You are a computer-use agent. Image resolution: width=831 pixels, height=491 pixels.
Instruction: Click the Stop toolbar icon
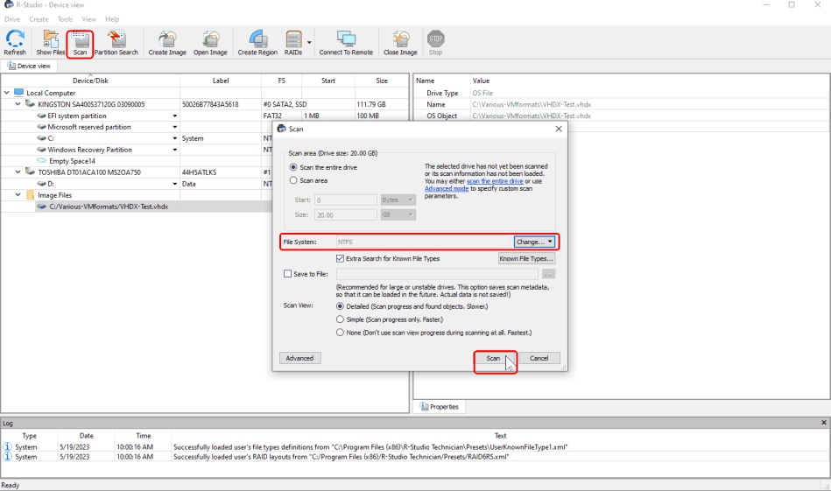435,39
